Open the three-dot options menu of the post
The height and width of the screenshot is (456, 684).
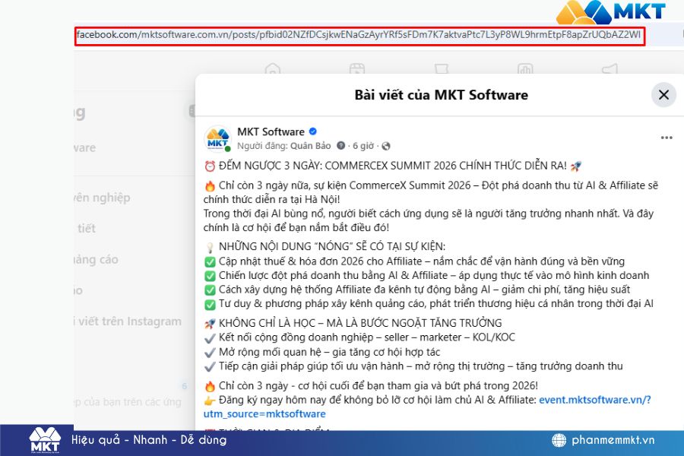pos(667,137)
